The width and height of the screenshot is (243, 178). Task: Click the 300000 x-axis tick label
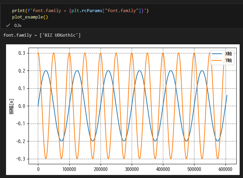pyautogui.click(x=132, y=169)
